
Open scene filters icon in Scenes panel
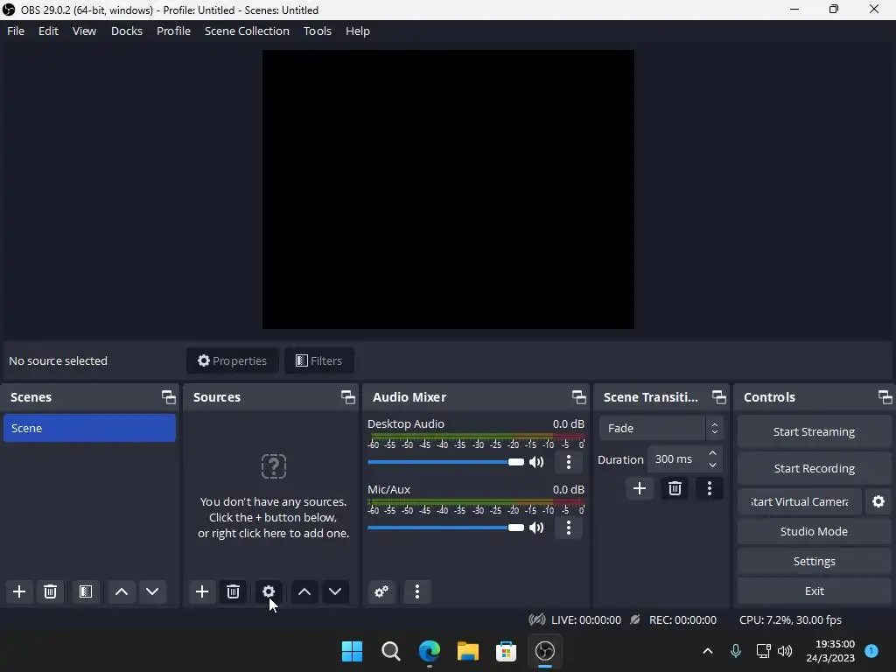(86, 591)
